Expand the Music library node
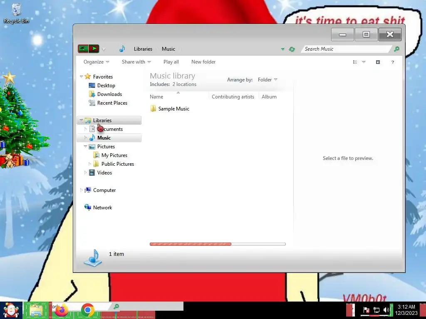Screen dimensions: 426x319 pos(86,138)
